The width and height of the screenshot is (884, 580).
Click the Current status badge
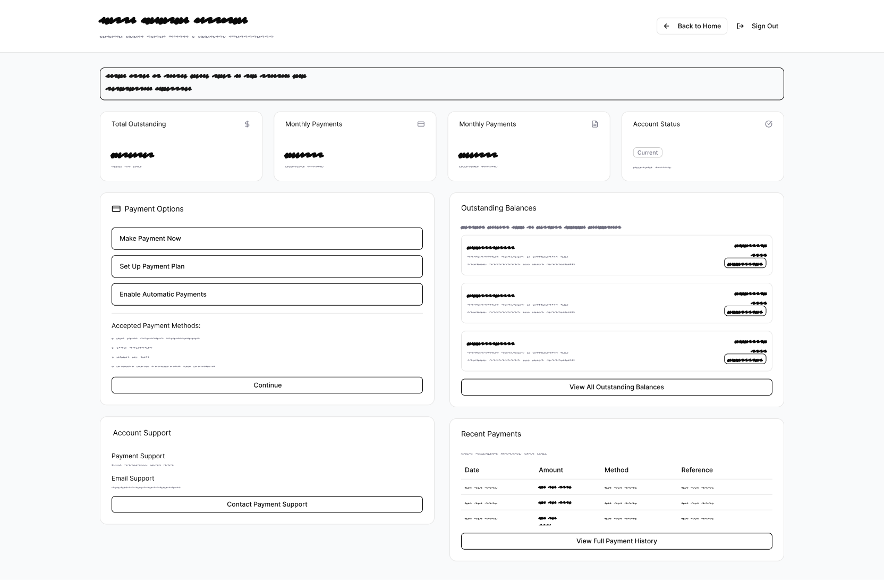click(x=648, y=153)
